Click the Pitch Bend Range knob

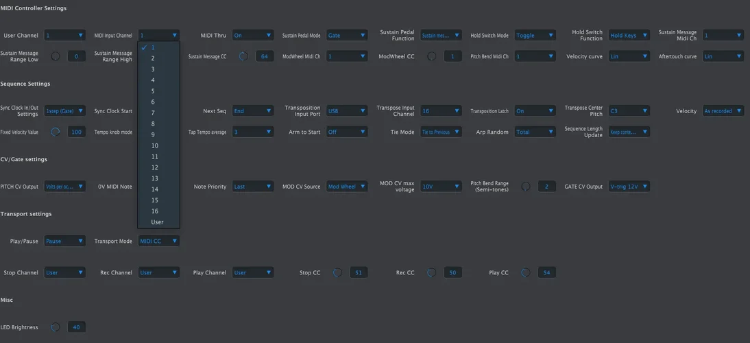[526, 187]
